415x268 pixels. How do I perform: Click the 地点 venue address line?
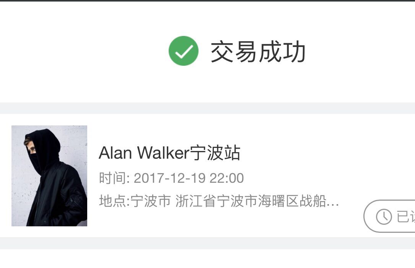click(219, 201)
